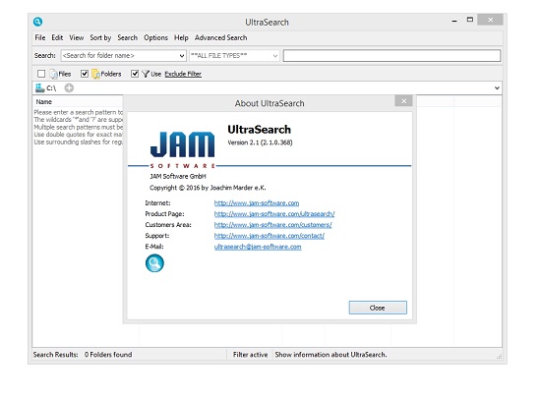This screenshot has width=541, height=397.
Task: Click the Name column header
Action: (x=44, y=101)
